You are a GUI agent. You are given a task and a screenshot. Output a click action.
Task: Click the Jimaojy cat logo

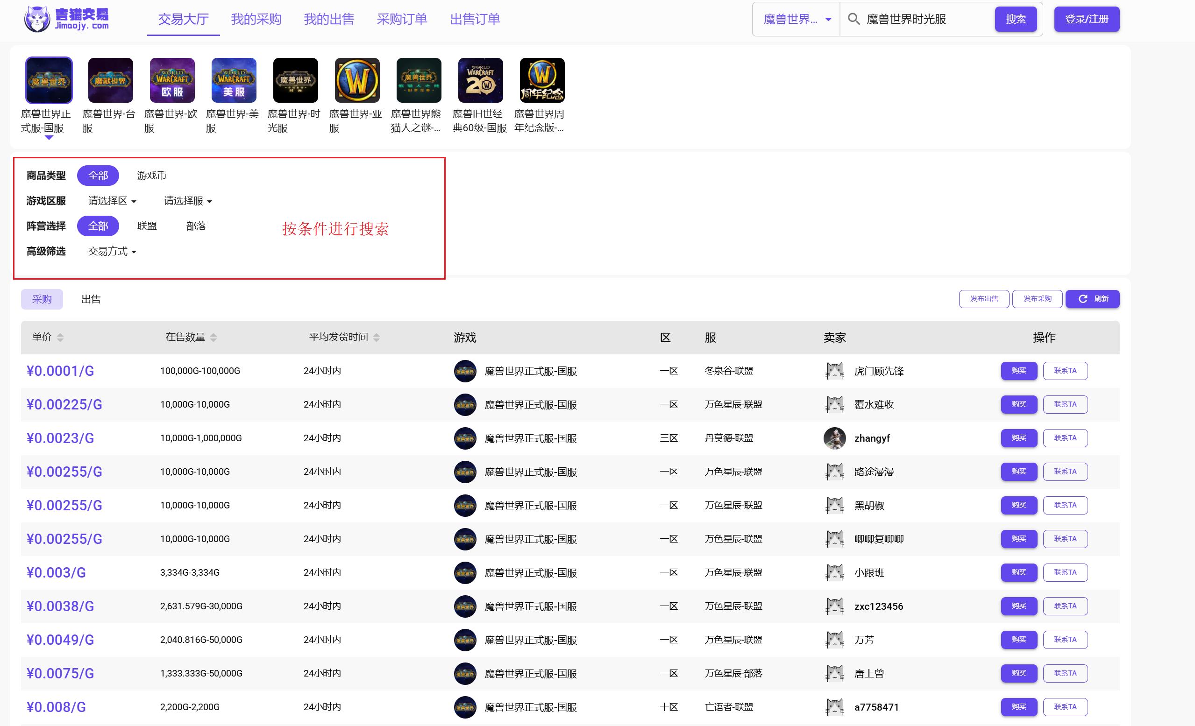pyautogui.click(x=37, y=20)
